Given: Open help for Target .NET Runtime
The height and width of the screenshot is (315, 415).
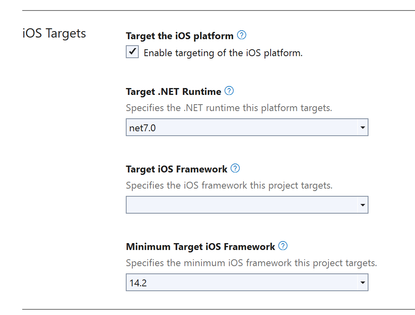Looking at the screenshot, I should coord(229,91).
